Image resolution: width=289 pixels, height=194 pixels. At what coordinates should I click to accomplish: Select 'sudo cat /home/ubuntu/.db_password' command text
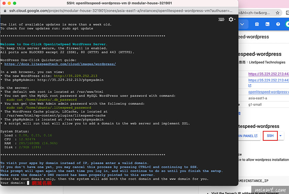pyautogui.click(x=41, y=100)
